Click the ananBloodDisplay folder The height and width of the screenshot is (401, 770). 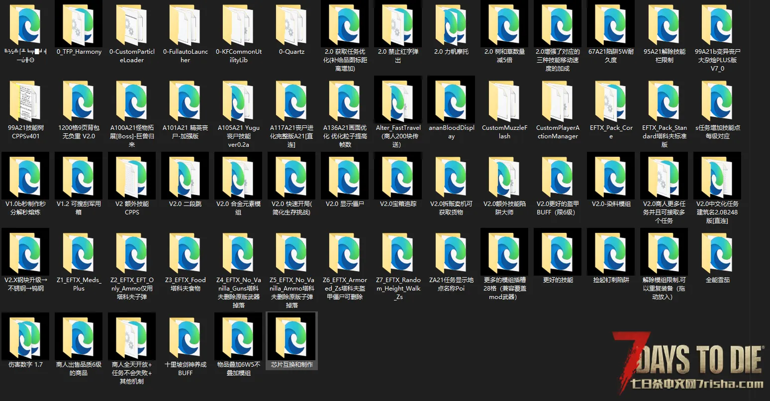pos(451,101)
